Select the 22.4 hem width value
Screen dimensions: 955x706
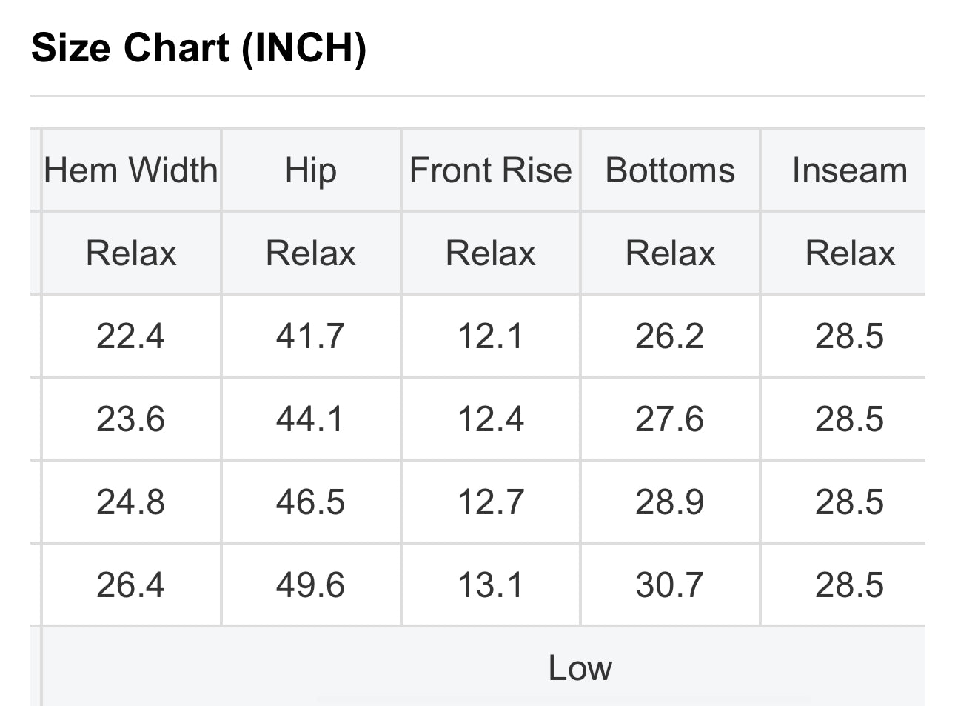[x=131, y=336]
